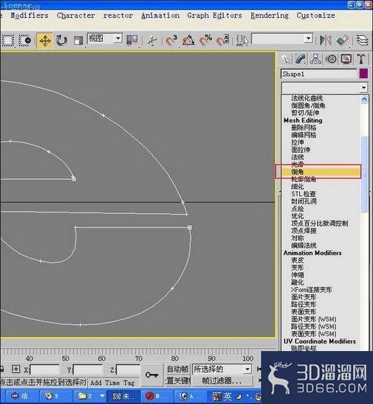Select the highlighted 倒角 modifier
Screen dimensions: 373x404
point(321,171)
